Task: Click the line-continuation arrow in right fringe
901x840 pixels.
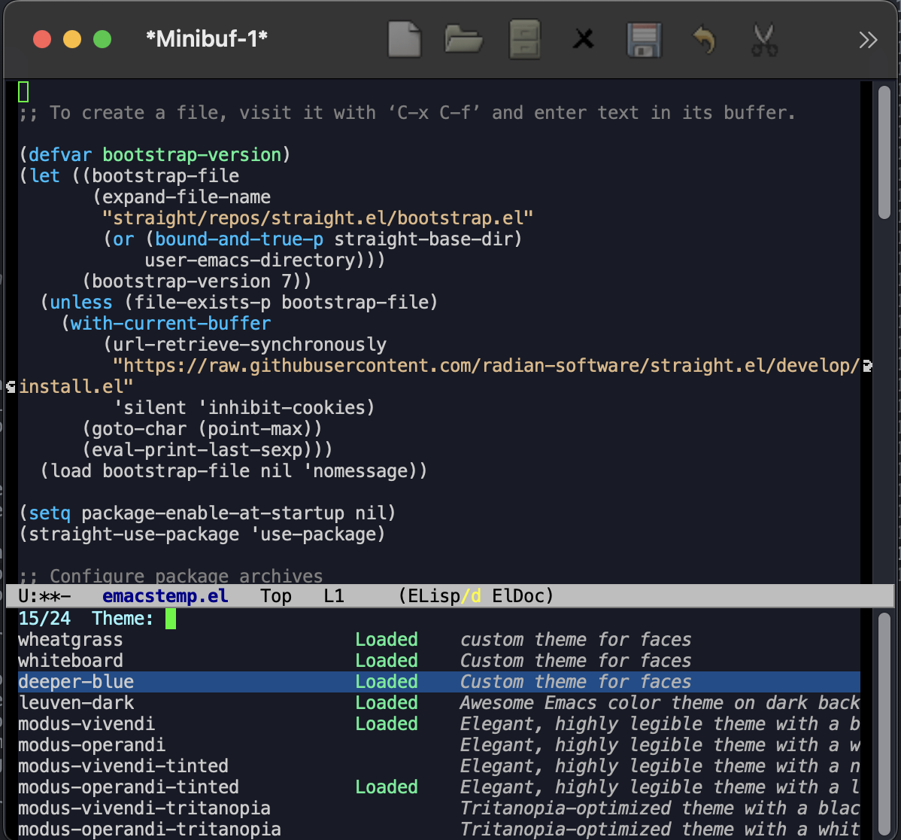Action: (x=867, y=366)
